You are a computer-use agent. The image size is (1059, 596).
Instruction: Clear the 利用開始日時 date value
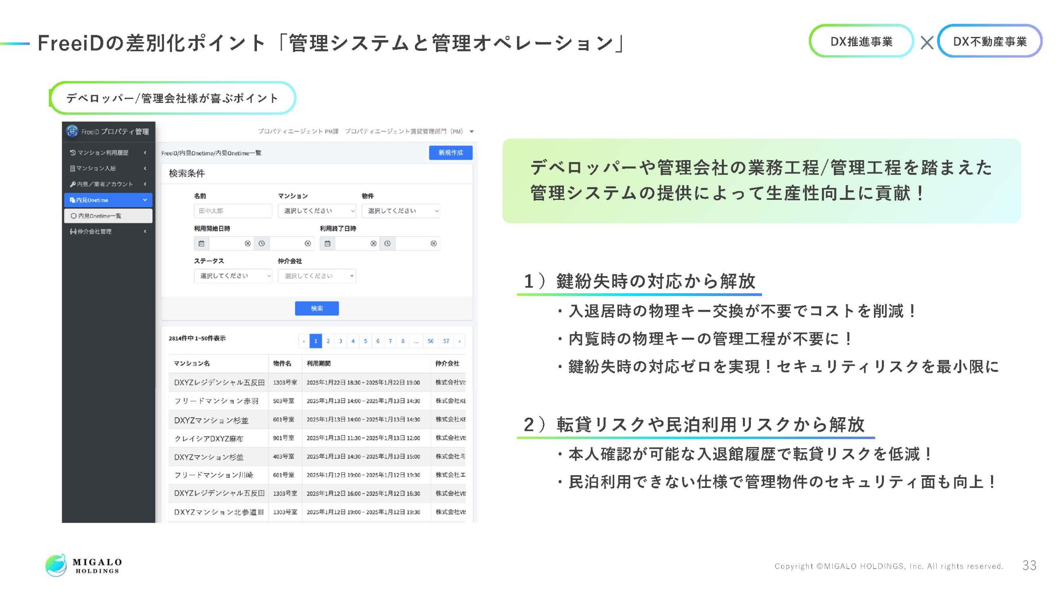click(247, 243)
